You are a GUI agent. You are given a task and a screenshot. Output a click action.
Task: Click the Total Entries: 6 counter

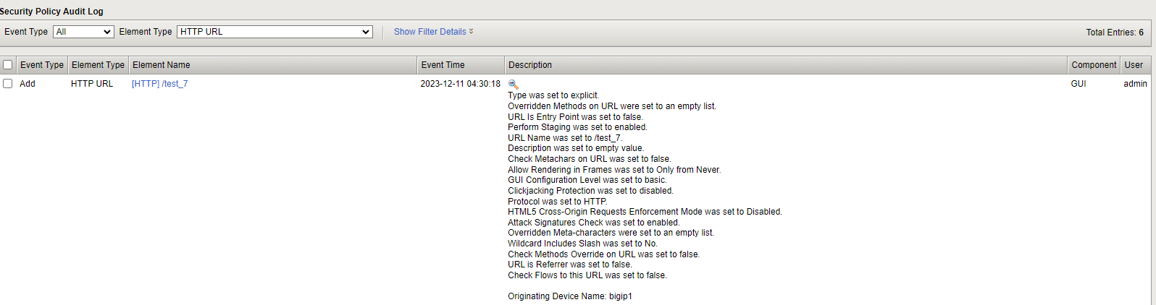1115,33
